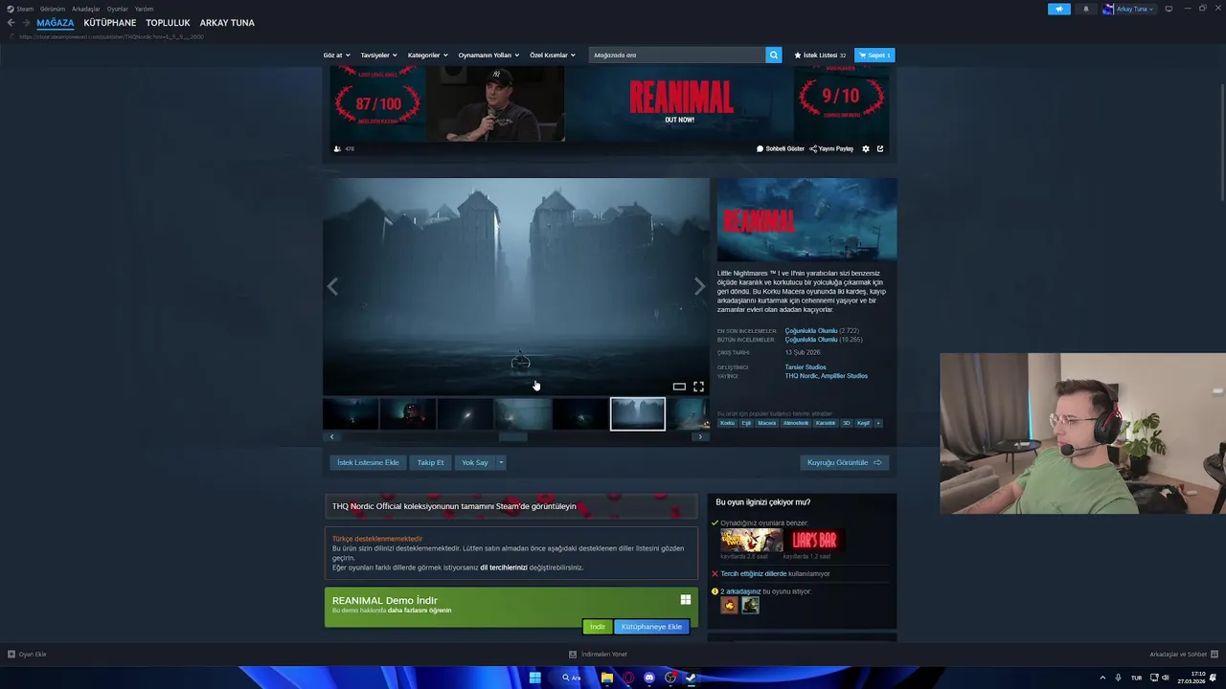Click the thumbnail strip right scroll arrow
The height and width of the screenshot is (689, 1226).
(x=700, y=436)
